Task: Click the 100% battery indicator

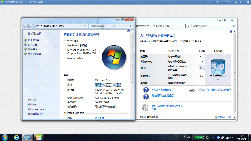Action: click(x=199, y=138)
